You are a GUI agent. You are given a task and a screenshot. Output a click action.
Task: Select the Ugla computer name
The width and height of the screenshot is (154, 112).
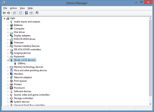tap(13, 18)
